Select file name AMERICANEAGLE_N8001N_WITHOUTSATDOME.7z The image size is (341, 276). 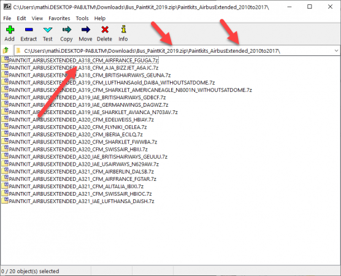click(x=131, y=90)
